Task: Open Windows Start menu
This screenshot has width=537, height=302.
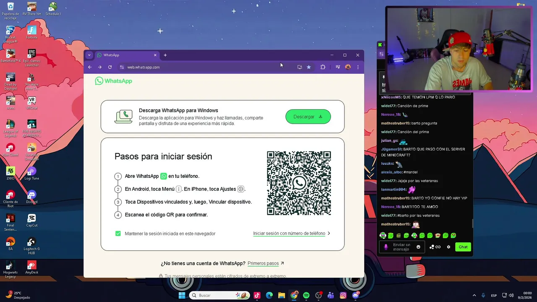Action: click(x=182, y=295)
